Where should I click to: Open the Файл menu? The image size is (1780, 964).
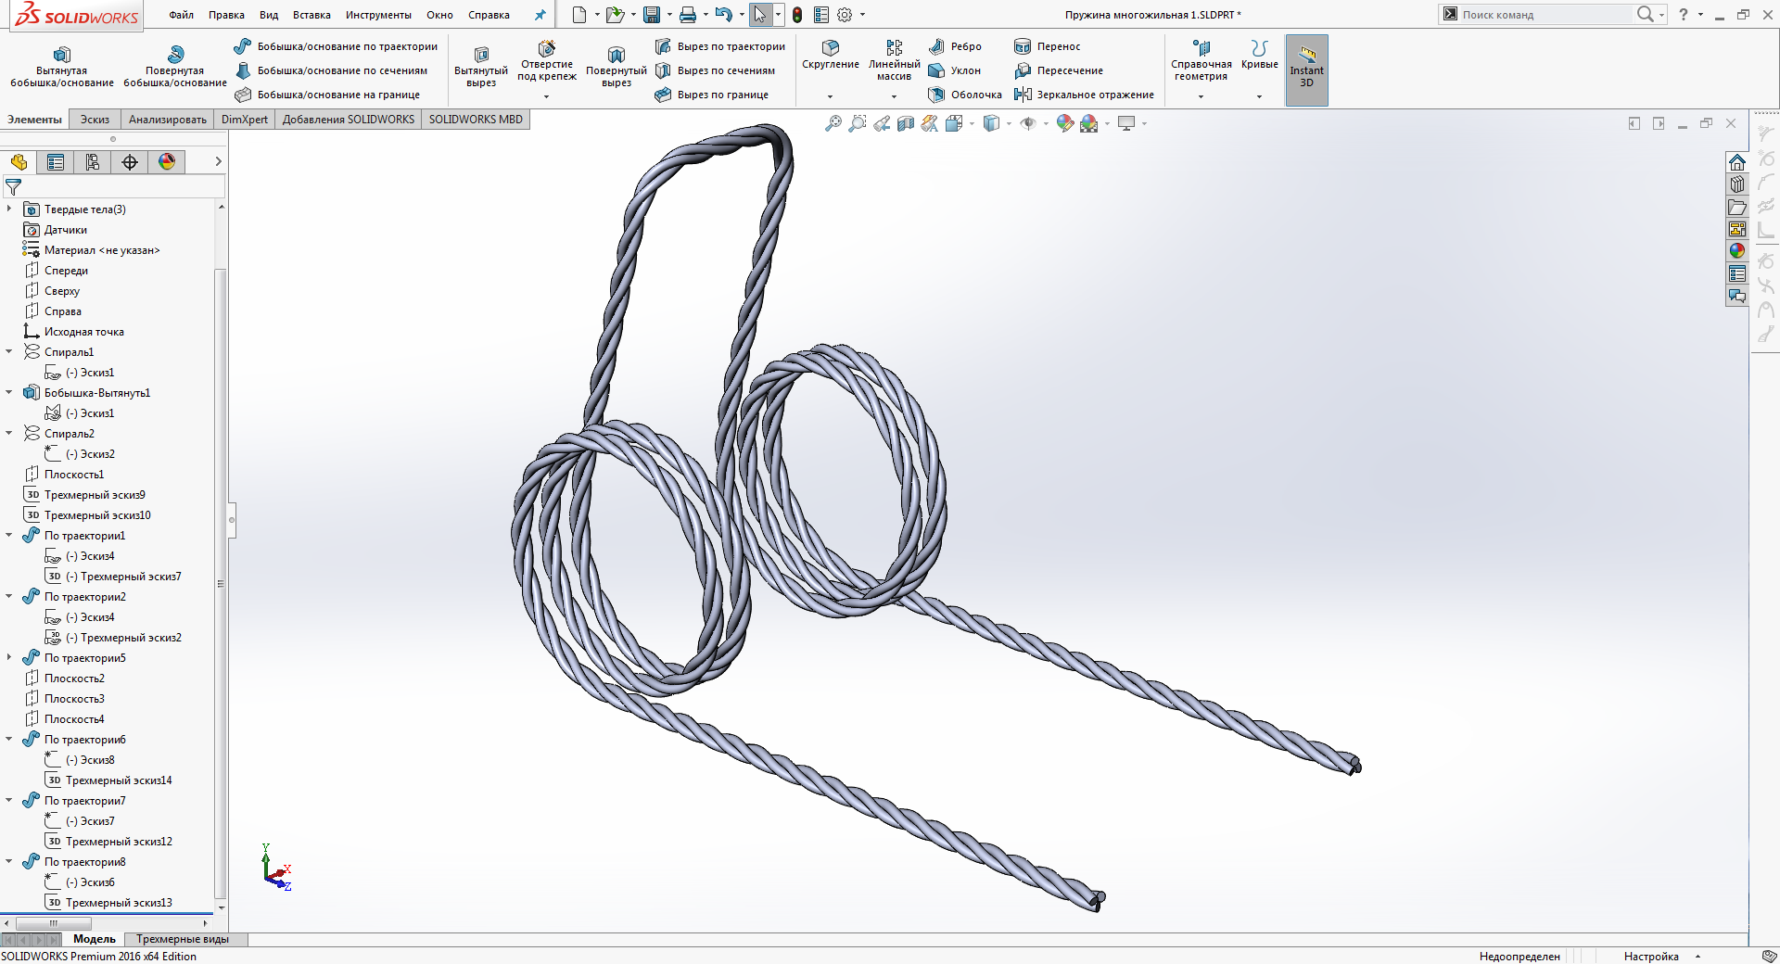pyautogui.click(x=182, y=15)
